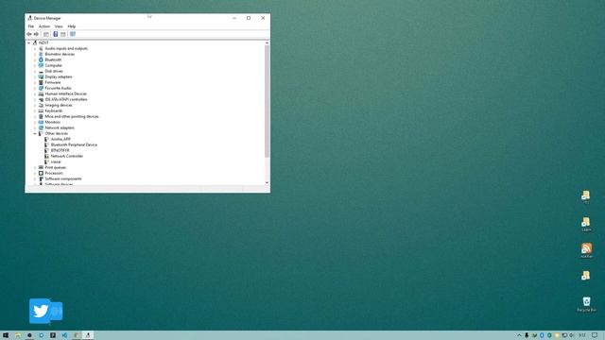Screen dimensions: 605x340
Task: Select the Focusrite Audio row
Action: pos(58,88)
